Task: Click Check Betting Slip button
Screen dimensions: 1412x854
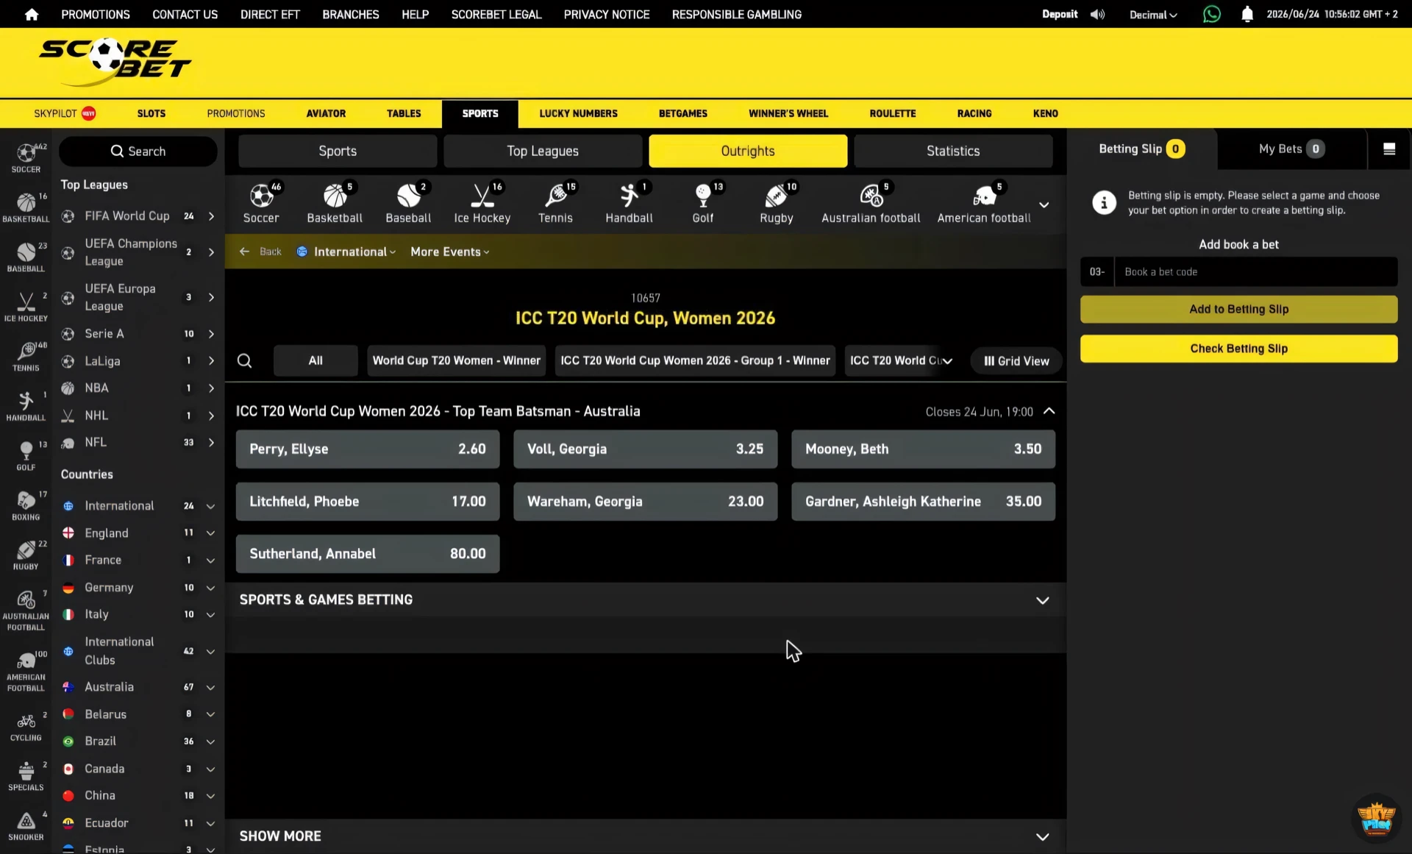Action: point(1238,349)
